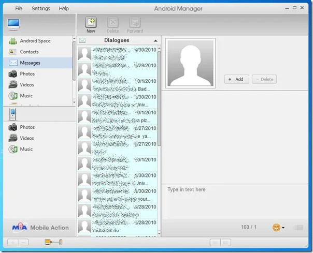Select the dialogue with 'mubarak' message
This screenshot has width=313, height=253.
click(117, 227)
